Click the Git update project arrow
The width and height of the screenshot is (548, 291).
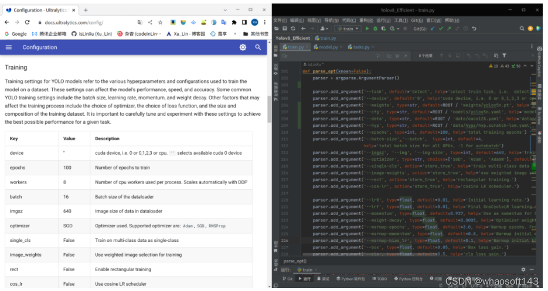coord(433,29)
